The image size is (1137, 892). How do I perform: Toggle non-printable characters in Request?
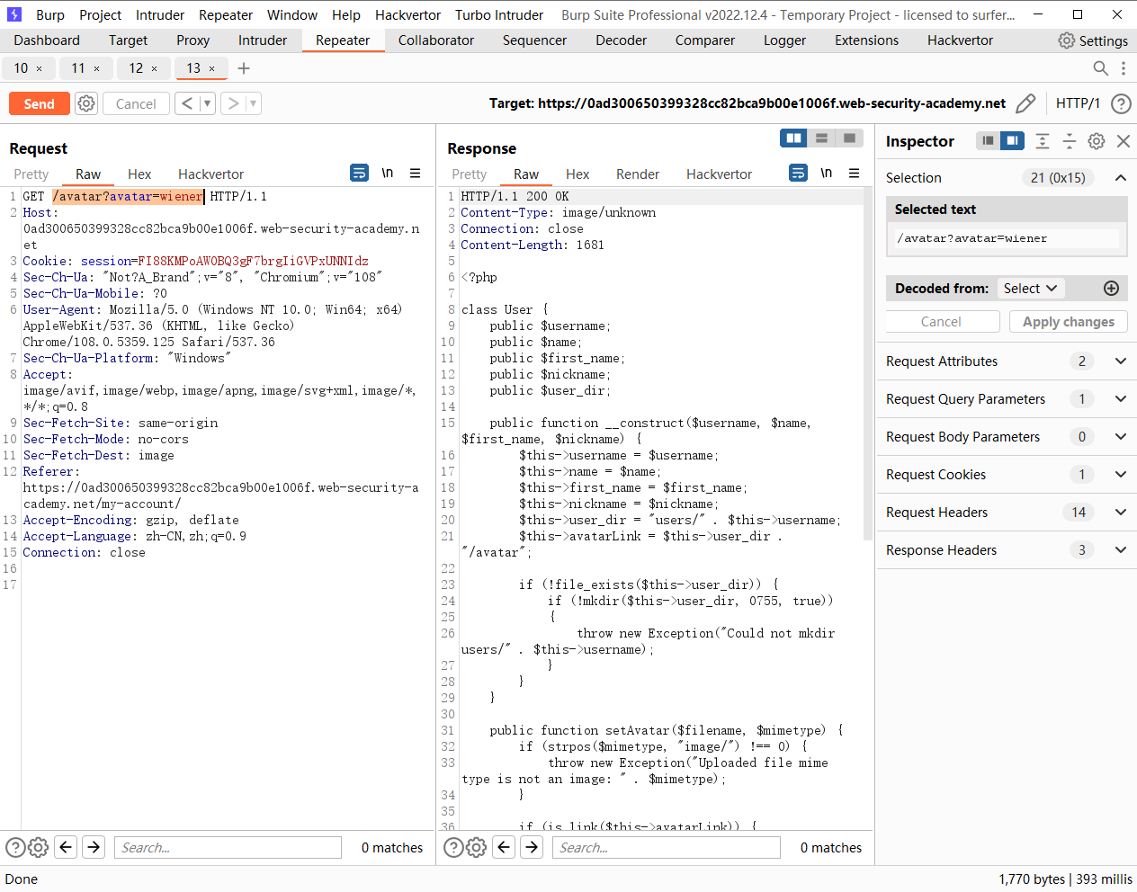point(388,173)
